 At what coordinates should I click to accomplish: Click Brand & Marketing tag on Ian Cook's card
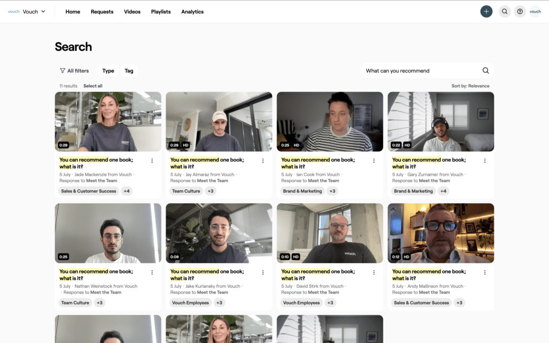click(x=302, y=191)
